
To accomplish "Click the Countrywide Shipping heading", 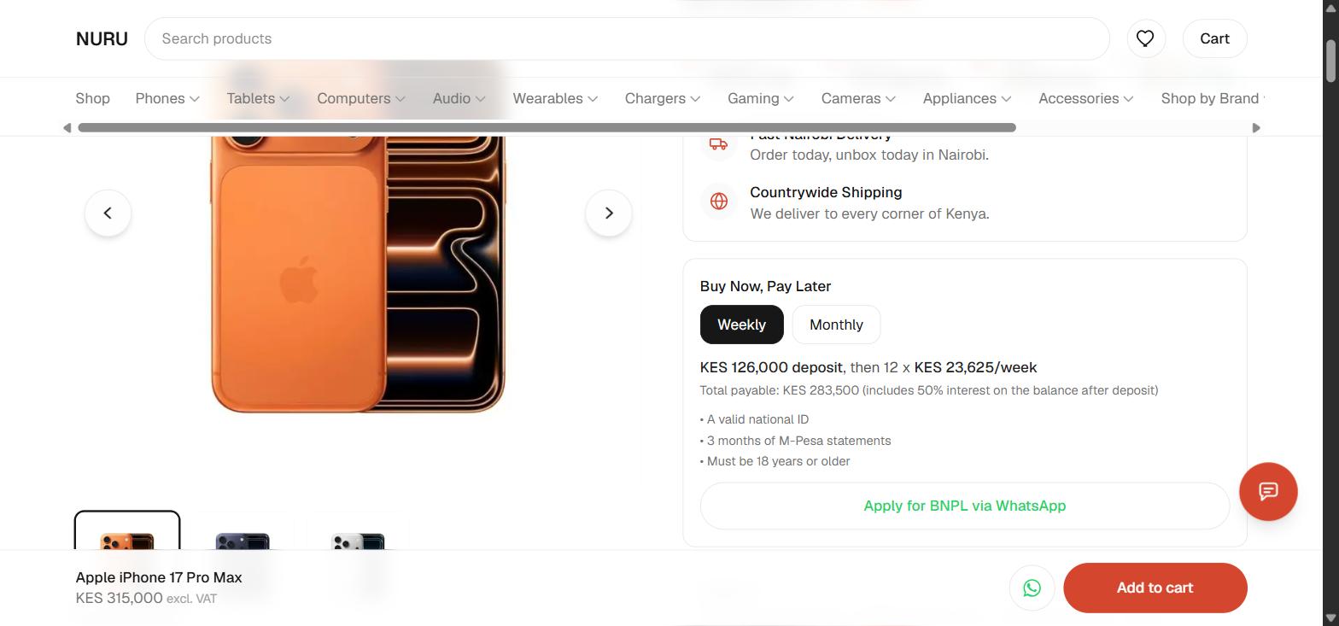I will coord(826,192).
